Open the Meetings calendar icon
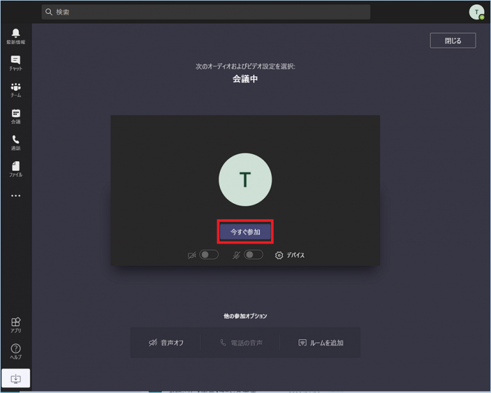Image resolution: width=491 pixels, height=393 pixels. (15, 116)
